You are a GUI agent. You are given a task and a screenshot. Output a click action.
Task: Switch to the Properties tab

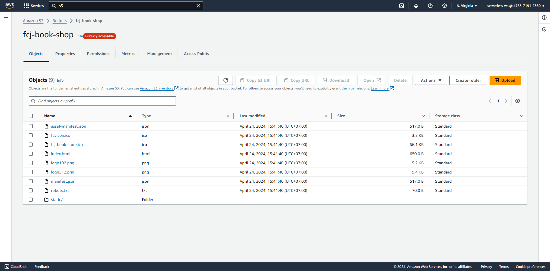[65, 54]
